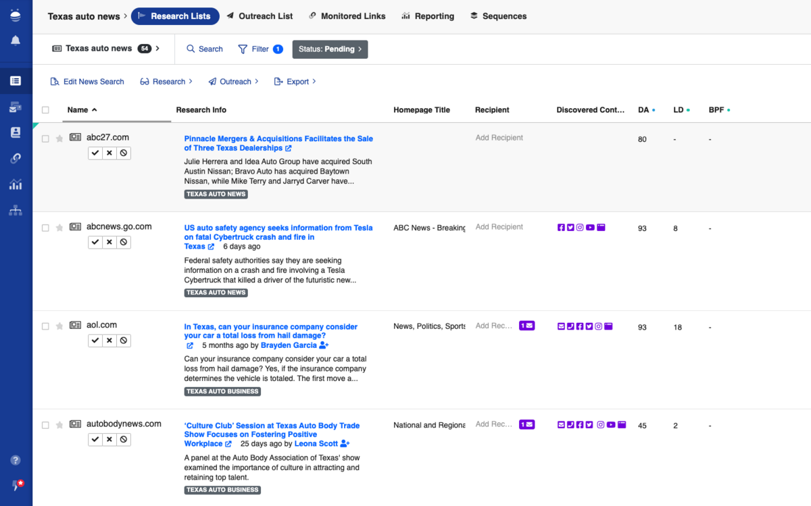Switch to the Outreach List tab
Viewport: 811px width, 506px height.
[x=260, y=16]
